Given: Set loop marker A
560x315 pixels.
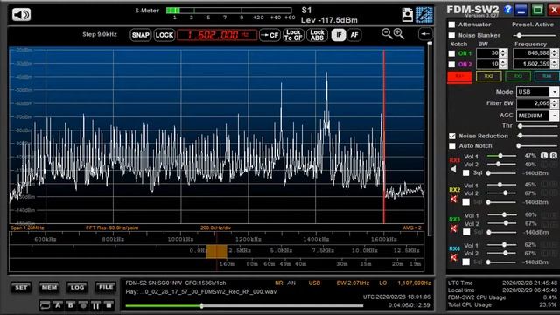Looking at the screenshot, I should pyautogui.click(x=58, y=305).
